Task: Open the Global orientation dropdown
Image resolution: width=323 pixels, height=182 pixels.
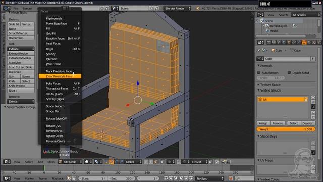Action: coord(133,162)
